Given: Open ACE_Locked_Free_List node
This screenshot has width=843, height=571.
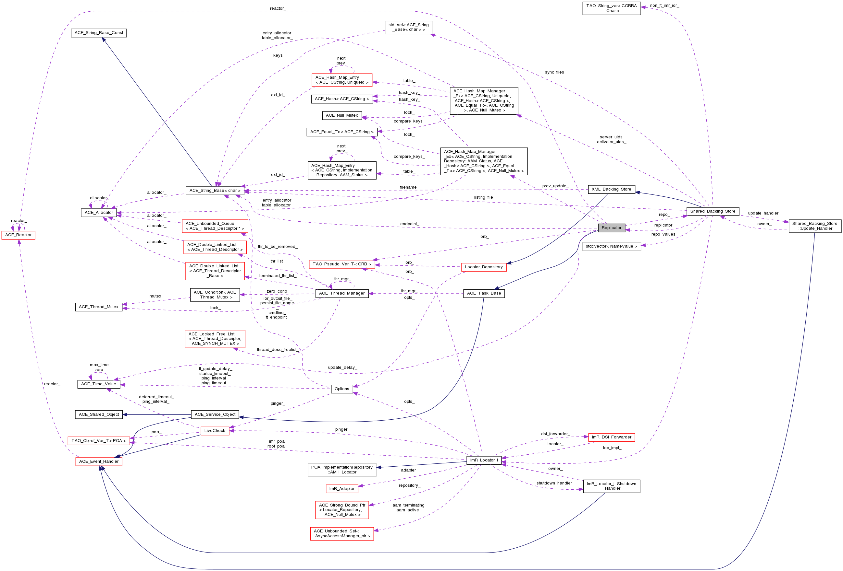Looking at the screenshot, I should click(x=215, y=339).
